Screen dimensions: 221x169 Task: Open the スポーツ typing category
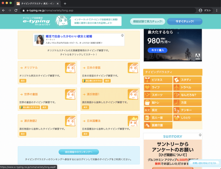[147, 95]
